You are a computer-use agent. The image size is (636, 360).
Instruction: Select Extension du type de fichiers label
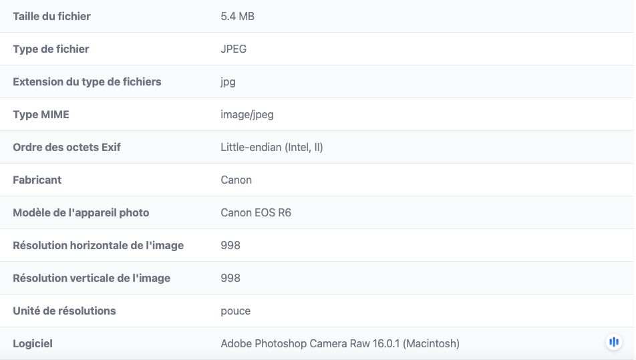87,82
